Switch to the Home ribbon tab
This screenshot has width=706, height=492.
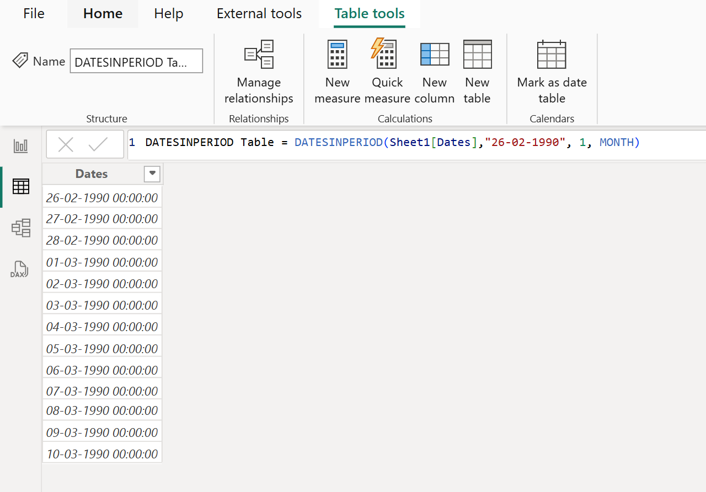(x=103, y=13)
